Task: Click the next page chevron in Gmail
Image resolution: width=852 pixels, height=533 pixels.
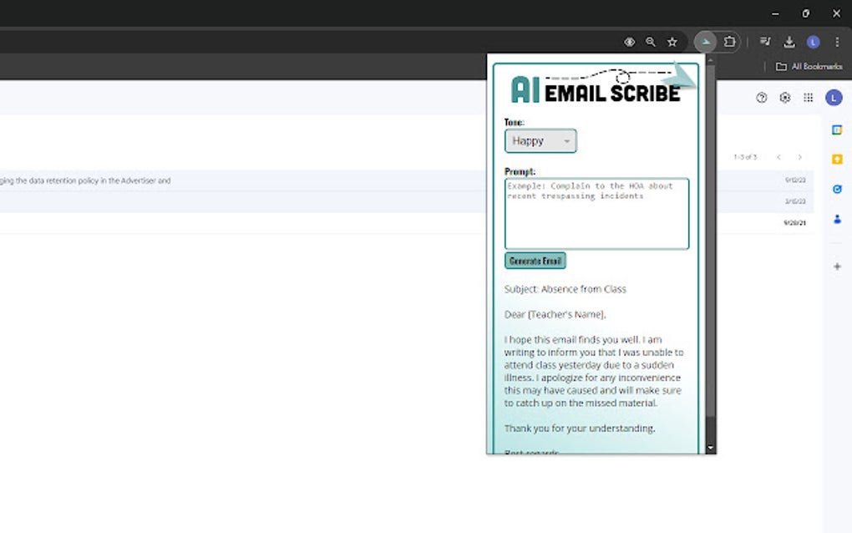Action: pyautogui.click(x=798, y=156)
